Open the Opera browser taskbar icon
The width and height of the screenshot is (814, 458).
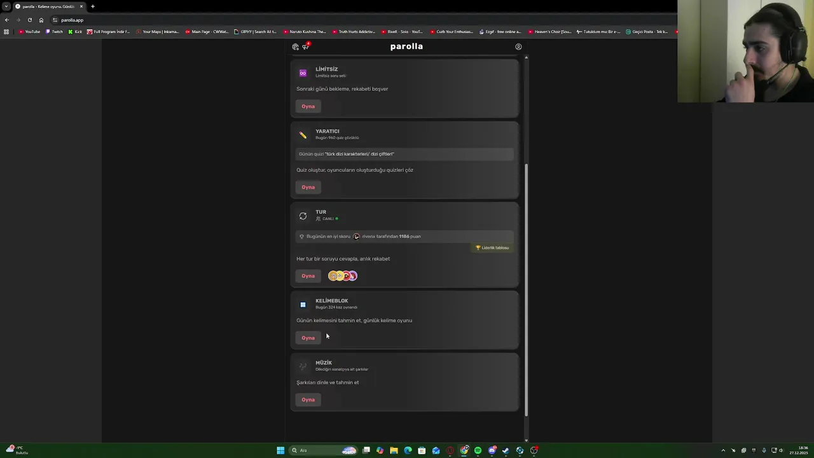[x=450, y=450]
